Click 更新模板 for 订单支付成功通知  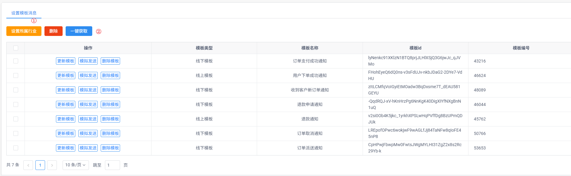point(66,61)
